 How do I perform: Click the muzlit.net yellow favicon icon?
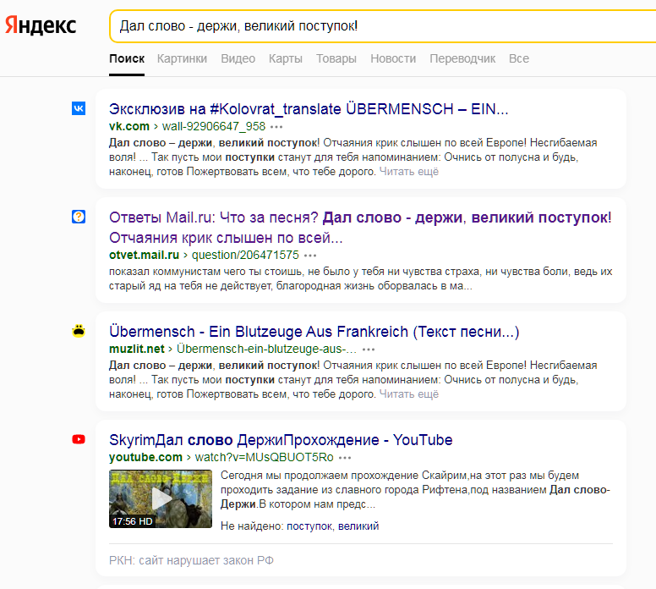coord(79,331)
